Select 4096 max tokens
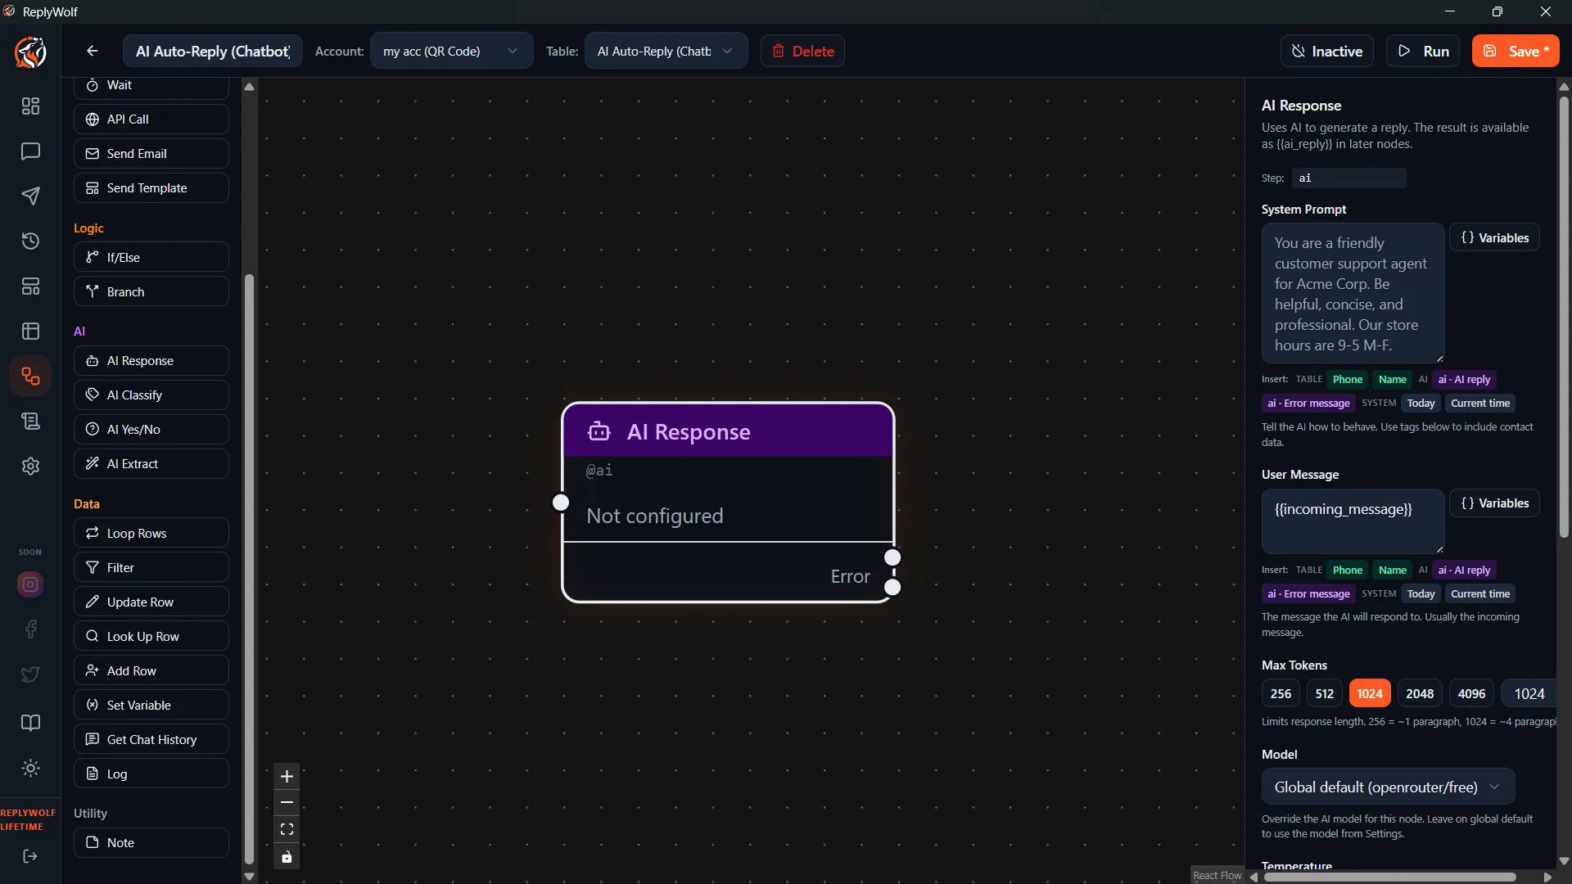The image size is (1572, 884). coord(1471,693)
